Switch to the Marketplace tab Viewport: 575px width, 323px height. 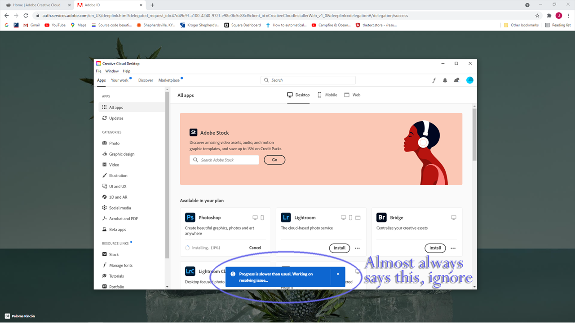click(x=169, y=80)
